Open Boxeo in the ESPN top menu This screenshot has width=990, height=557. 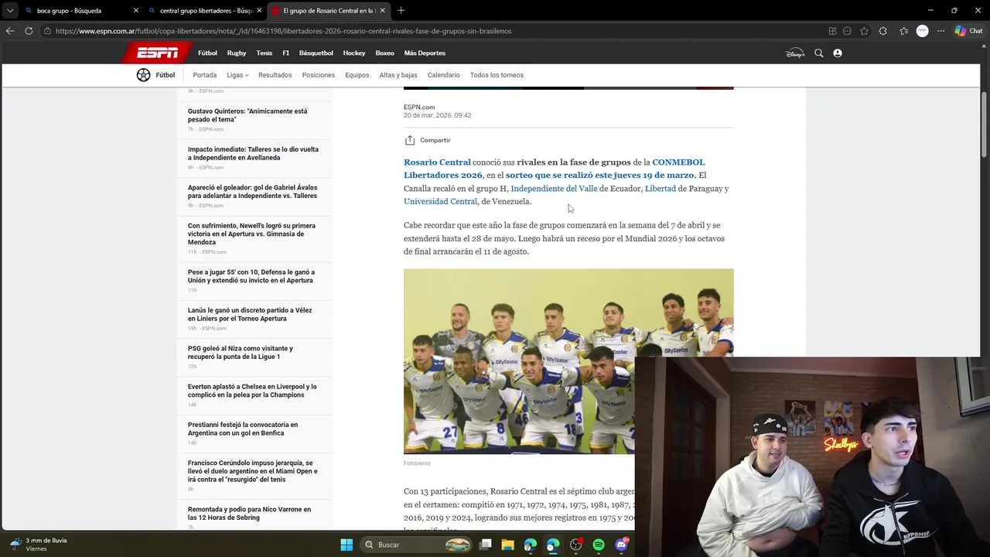coord(384,53)
